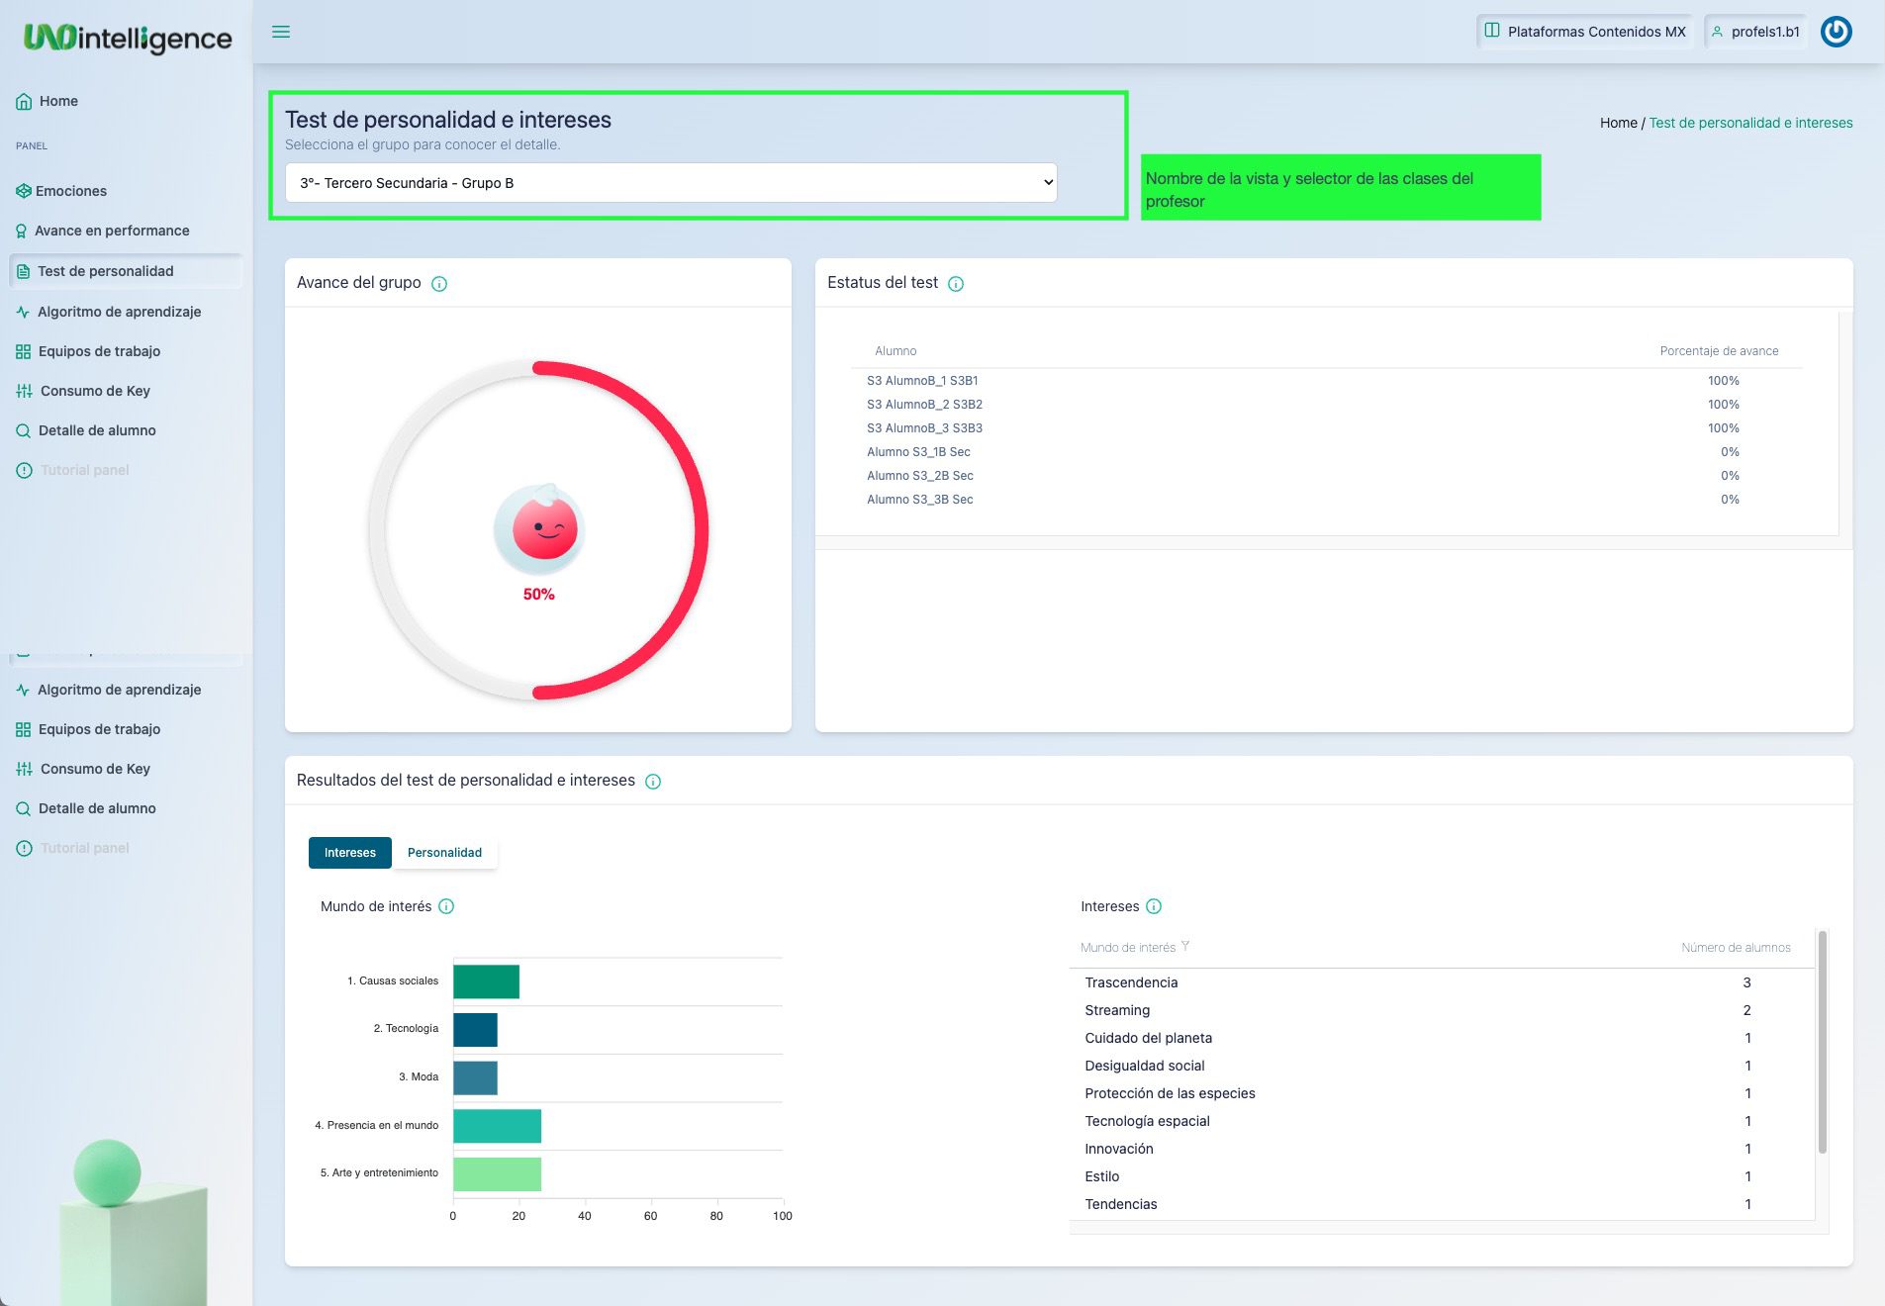Open the group selector dropdown
Image resolution: width=1885 pixels, height=1306 pixels.
coord(671,183)
